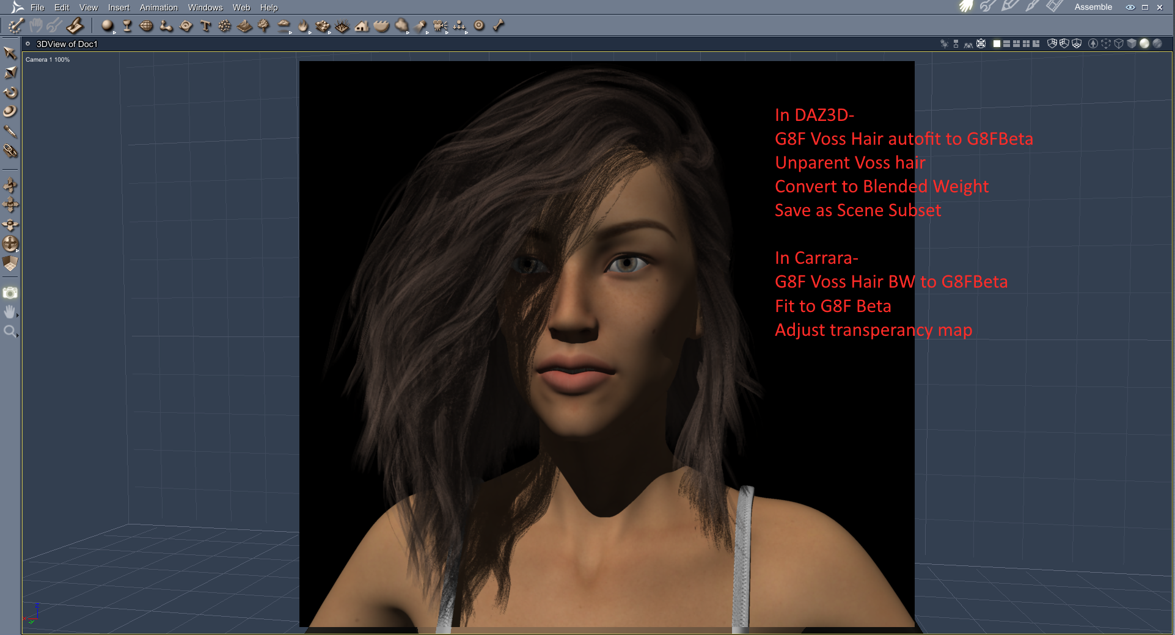Insert an ocean primitive
The width and height of the screenshot is (1175, 635).
pyautogui.click(x=381, y=26)
